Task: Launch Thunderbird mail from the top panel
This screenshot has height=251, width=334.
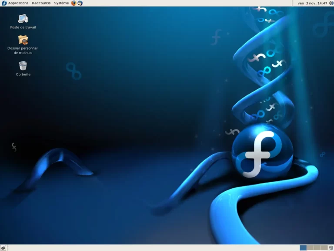Action: click(80, 3)
